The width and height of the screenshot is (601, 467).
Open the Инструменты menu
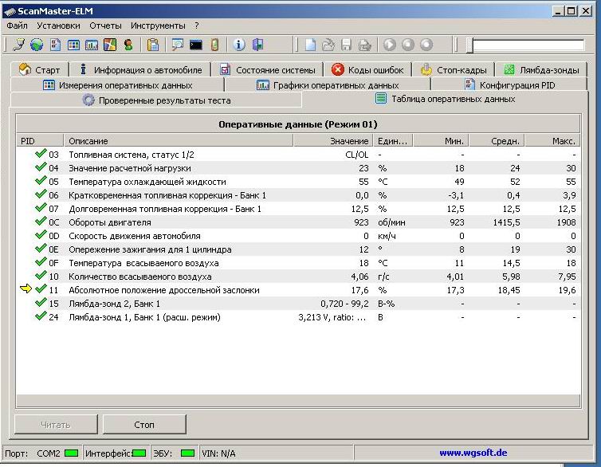(x=158, y=26)
